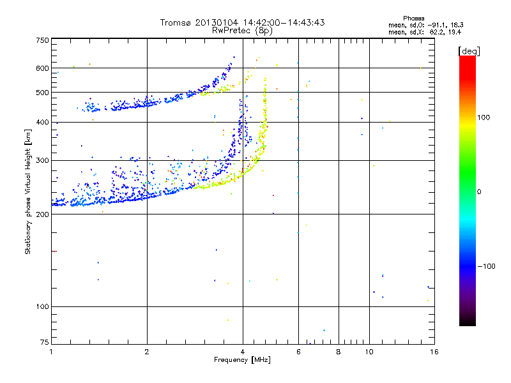Click x-axis tick label '8'
The image size is (511, 383).
(339, 352)
